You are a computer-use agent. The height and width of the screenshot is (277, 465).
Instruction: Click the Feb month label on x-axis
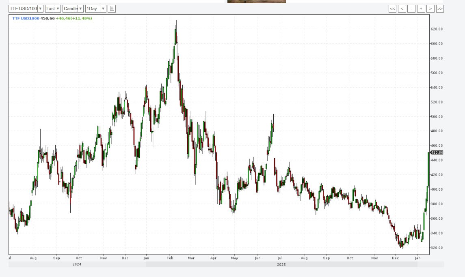(170, 258)
